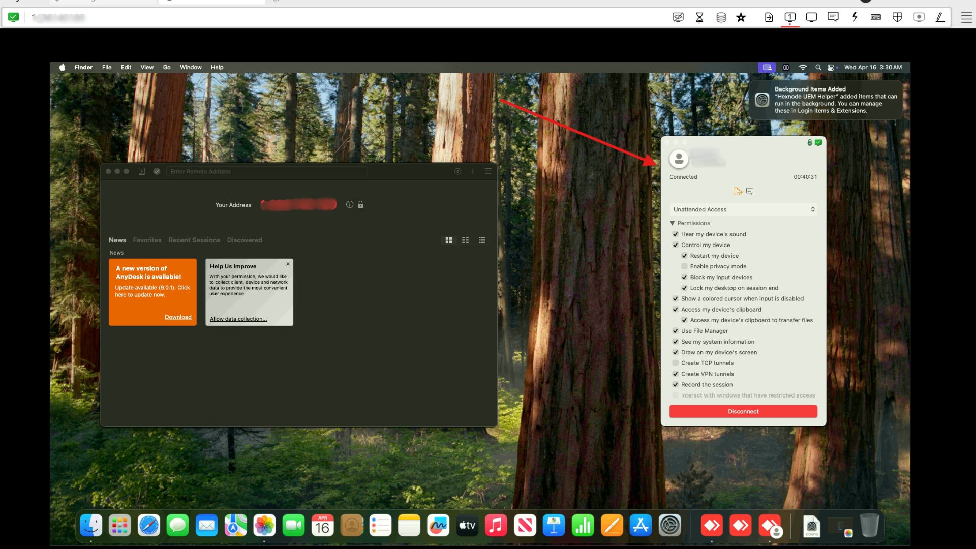The height and width of the screenshot is (549, 976).
Task: Switch to the Discovered tab
Action: coord(245,240)
